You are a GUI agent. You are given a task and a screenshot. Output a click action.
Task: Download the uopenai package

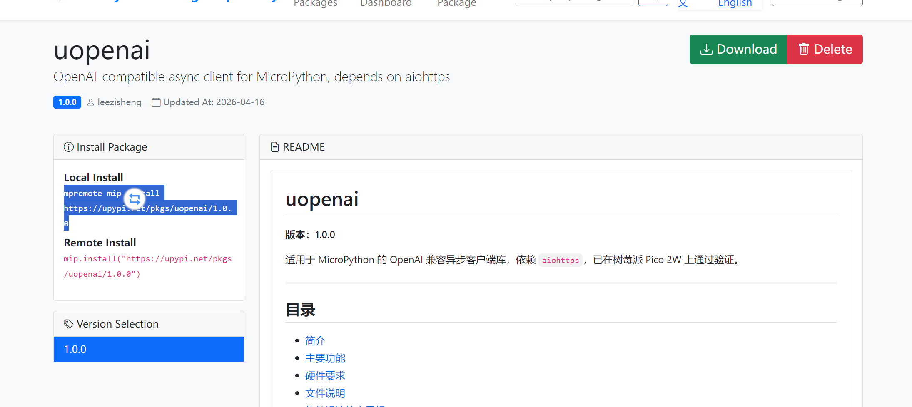pyautogui.click(x=738, y=49)
